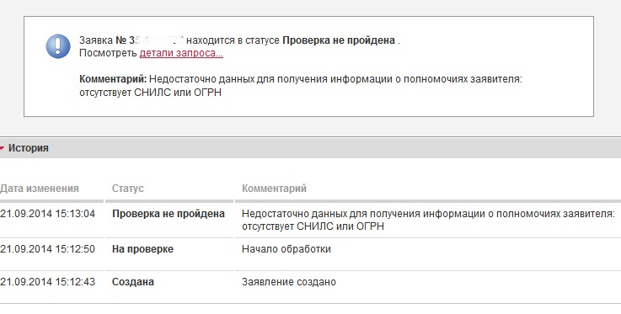621x314 pixels.
Task: Select the Статус column header
Action: (128, 189)
